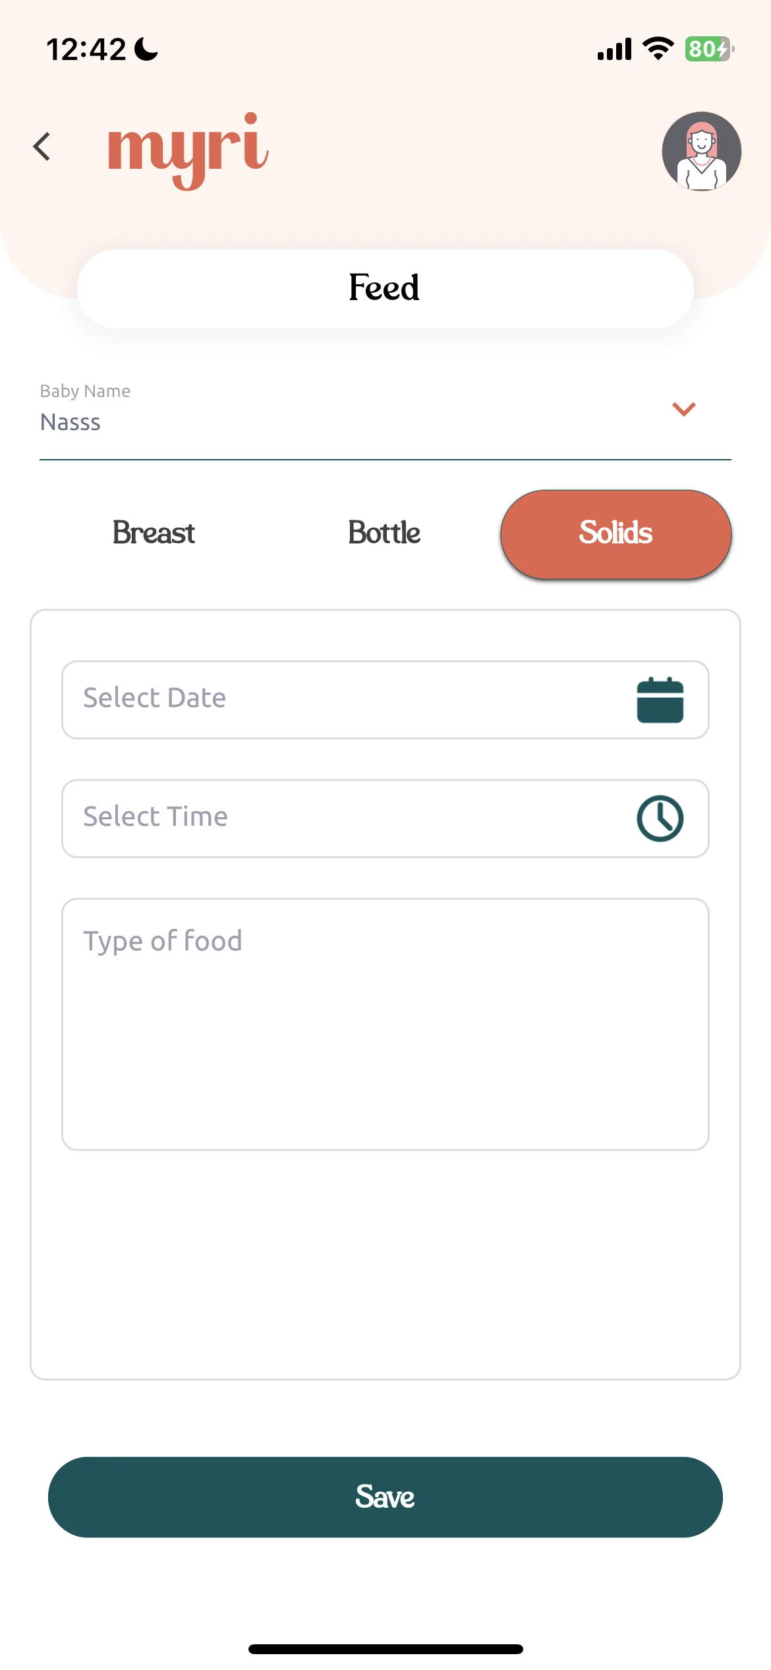Click the calendar icon in Select Date

[660, 700]
